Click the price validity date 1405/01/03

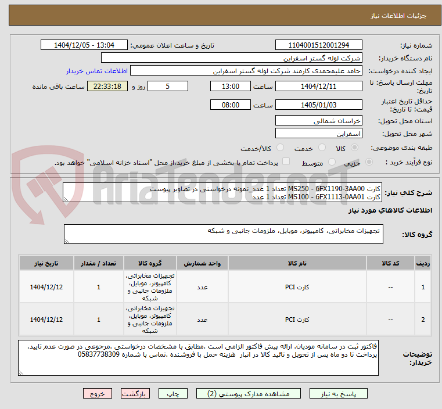click(x=318, y=105)
